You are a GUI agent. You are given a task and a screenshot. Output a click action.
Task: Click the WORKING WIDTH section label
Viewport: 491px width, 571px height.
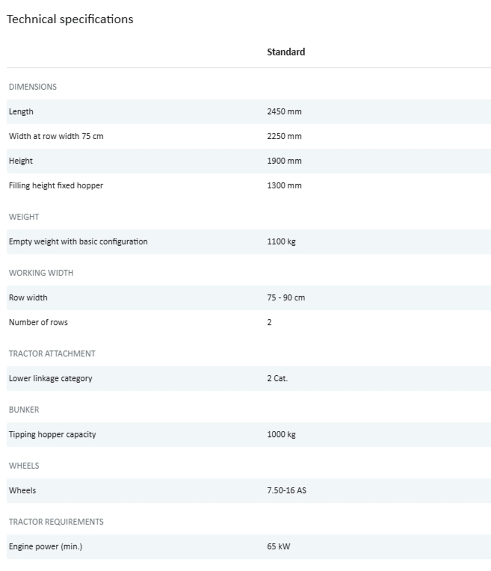(x=41, y=273)
